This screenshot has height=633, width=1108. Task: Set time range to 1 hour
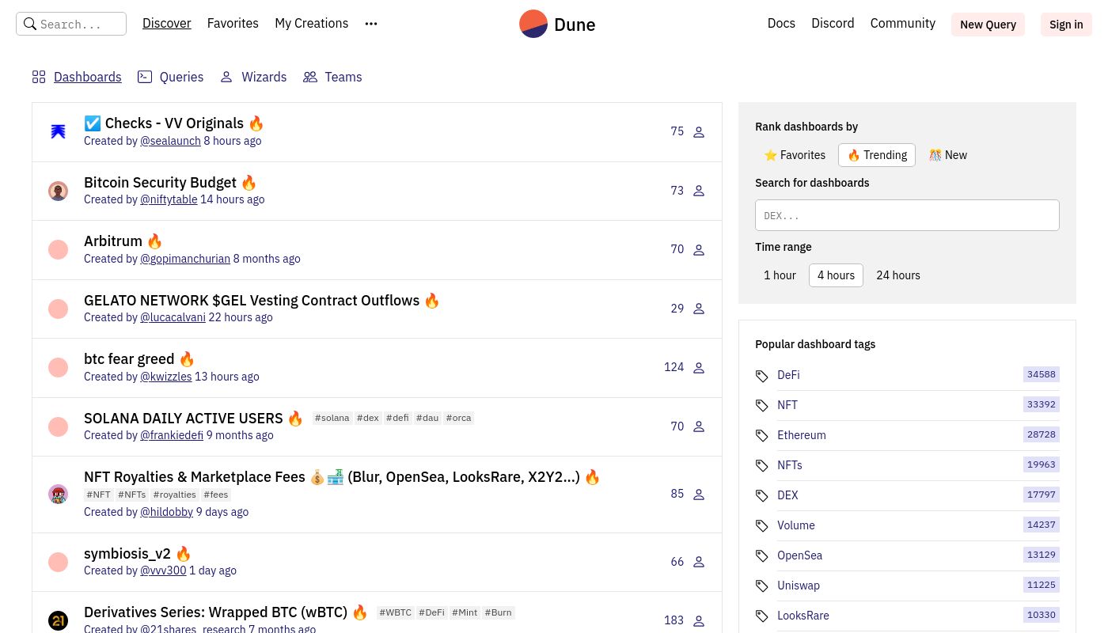click(780, 275)
